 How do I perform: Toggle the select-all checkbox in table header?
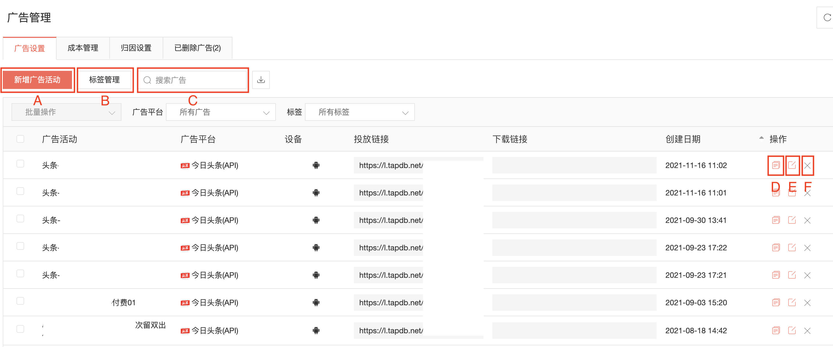[x=20, y=139]
